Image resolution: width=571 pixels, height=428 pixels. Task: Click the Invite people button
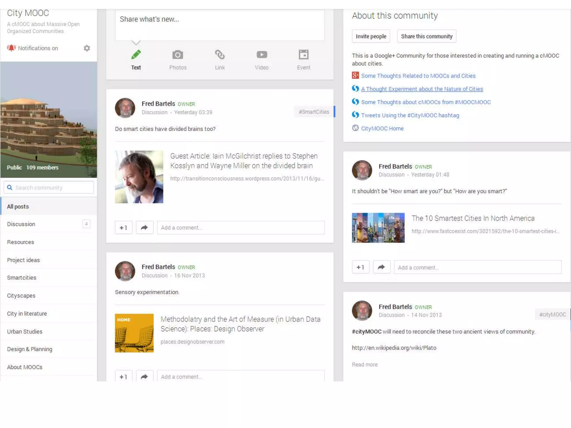pyautogui.click(x=371, y=36)
